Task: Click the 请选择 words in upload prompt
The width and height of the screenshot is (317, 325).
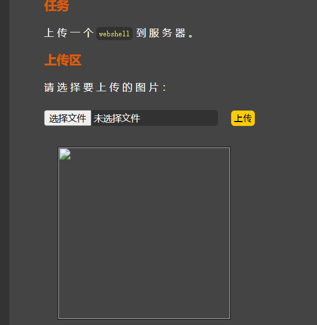Action: [x=62, y=87]
